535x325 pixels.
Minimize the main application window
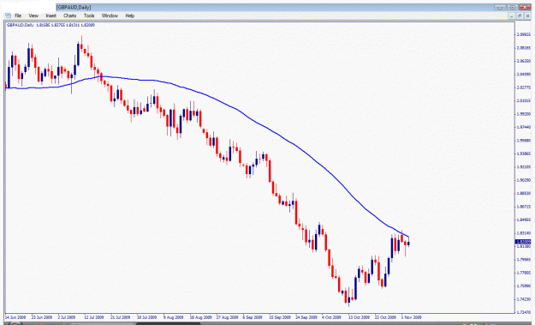[500, 7]
